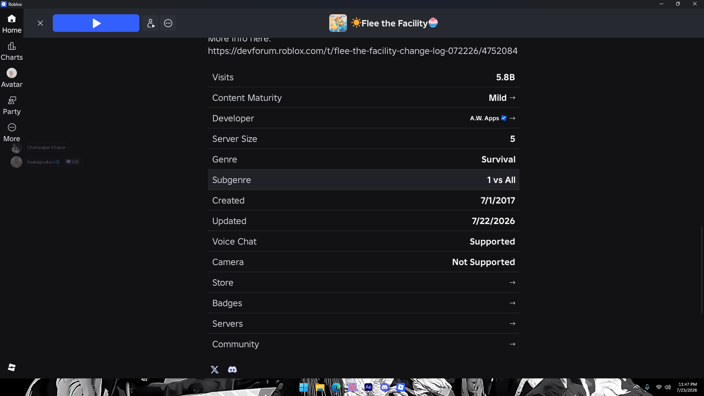Image resolution: width=704 pixels, height=396 pixels.
Task: Open the volume tray icon
Action: click(668, 387)
